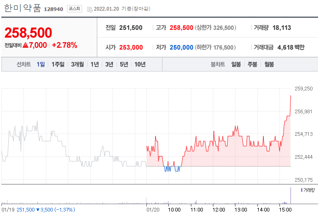Click the 250,175 price axis label
This screenshot has width=318, height=217.
click(x=304, y=180)
